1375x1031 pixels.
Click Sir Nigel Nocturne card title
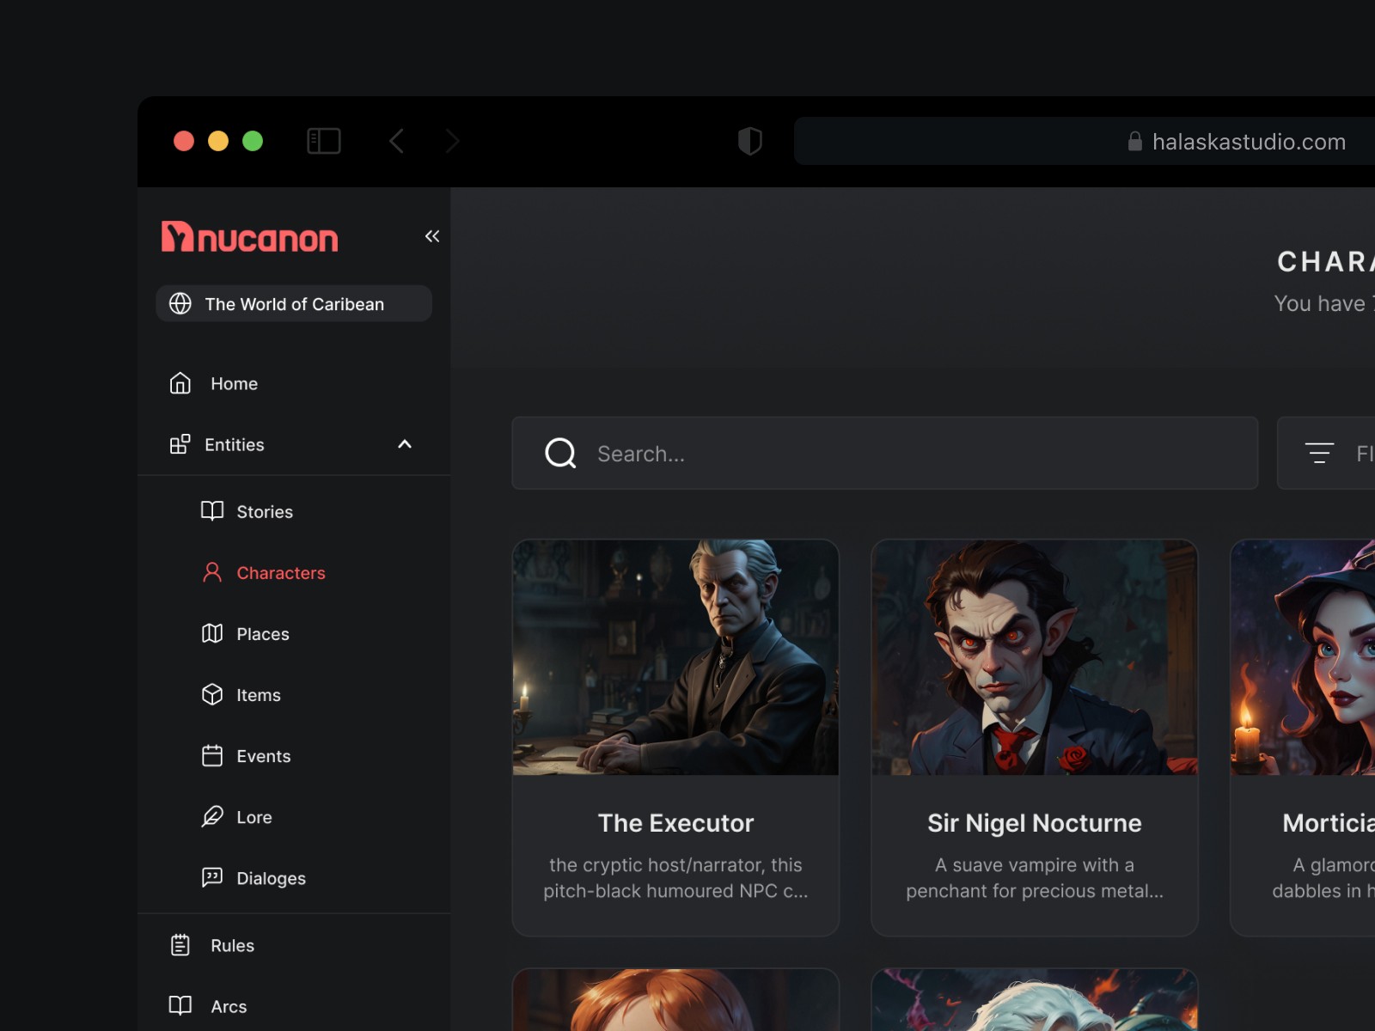(x=1035, y=823)
